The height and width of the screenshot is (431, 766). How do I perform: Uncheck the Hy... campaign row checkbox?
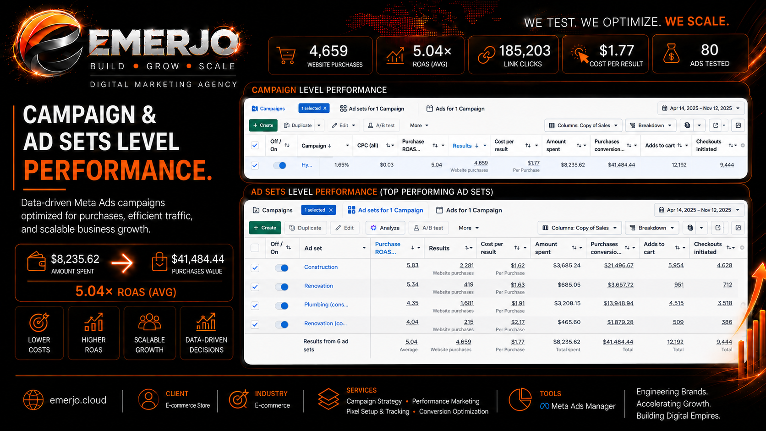[x=255, y=165]
